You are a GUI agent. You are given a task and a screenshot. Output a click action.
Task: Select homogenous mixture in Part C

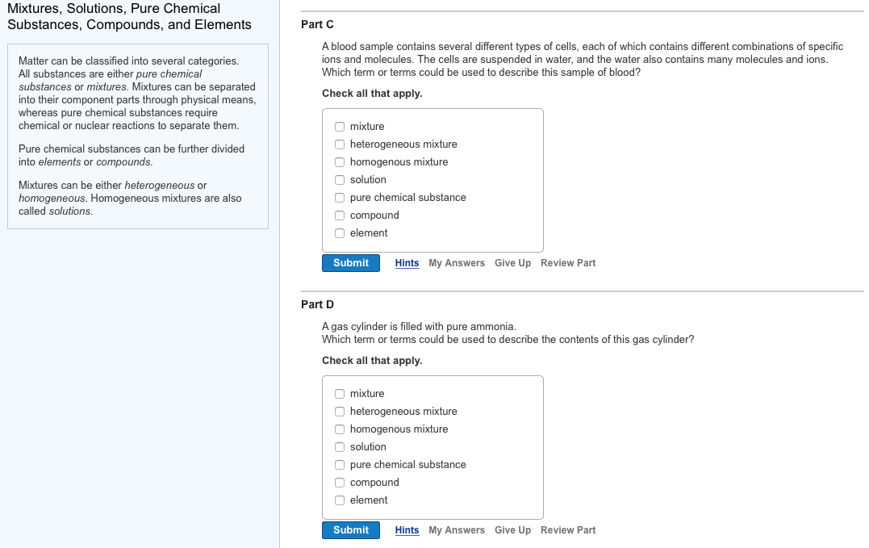340,161
